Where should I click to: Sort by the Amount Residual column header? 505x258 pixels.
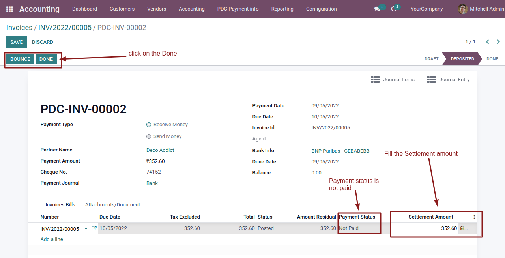pos(316,217)
